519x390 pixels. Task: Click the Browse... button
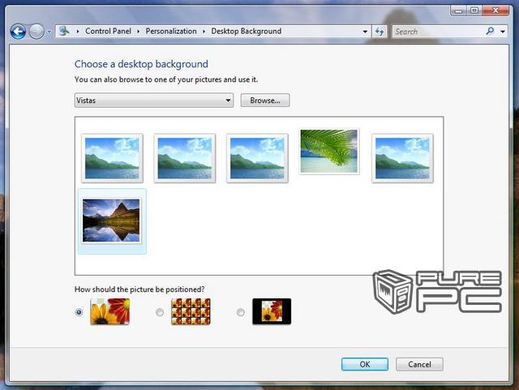(x=265, y=101)
